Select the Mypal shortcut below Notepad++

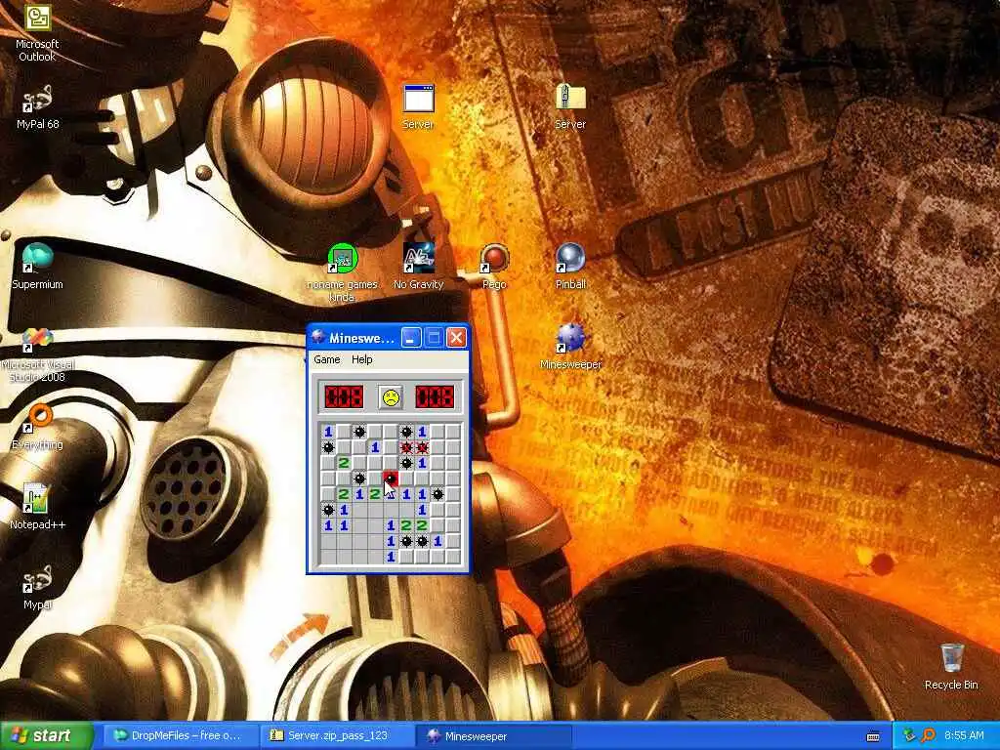click(37, 587)
